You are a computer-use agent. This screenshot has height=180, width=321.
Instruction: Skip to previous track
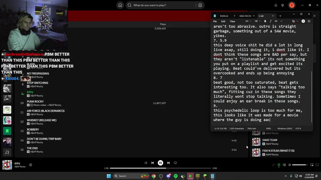coord(152,163)
